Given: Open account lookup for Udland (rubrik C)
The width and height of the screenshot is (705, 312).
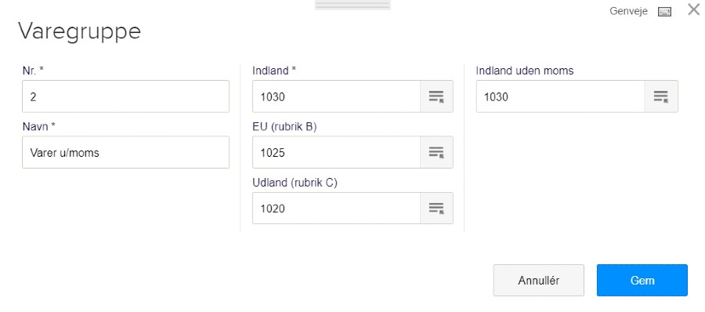Looking at the screenshot, I should tap(436, 208).
